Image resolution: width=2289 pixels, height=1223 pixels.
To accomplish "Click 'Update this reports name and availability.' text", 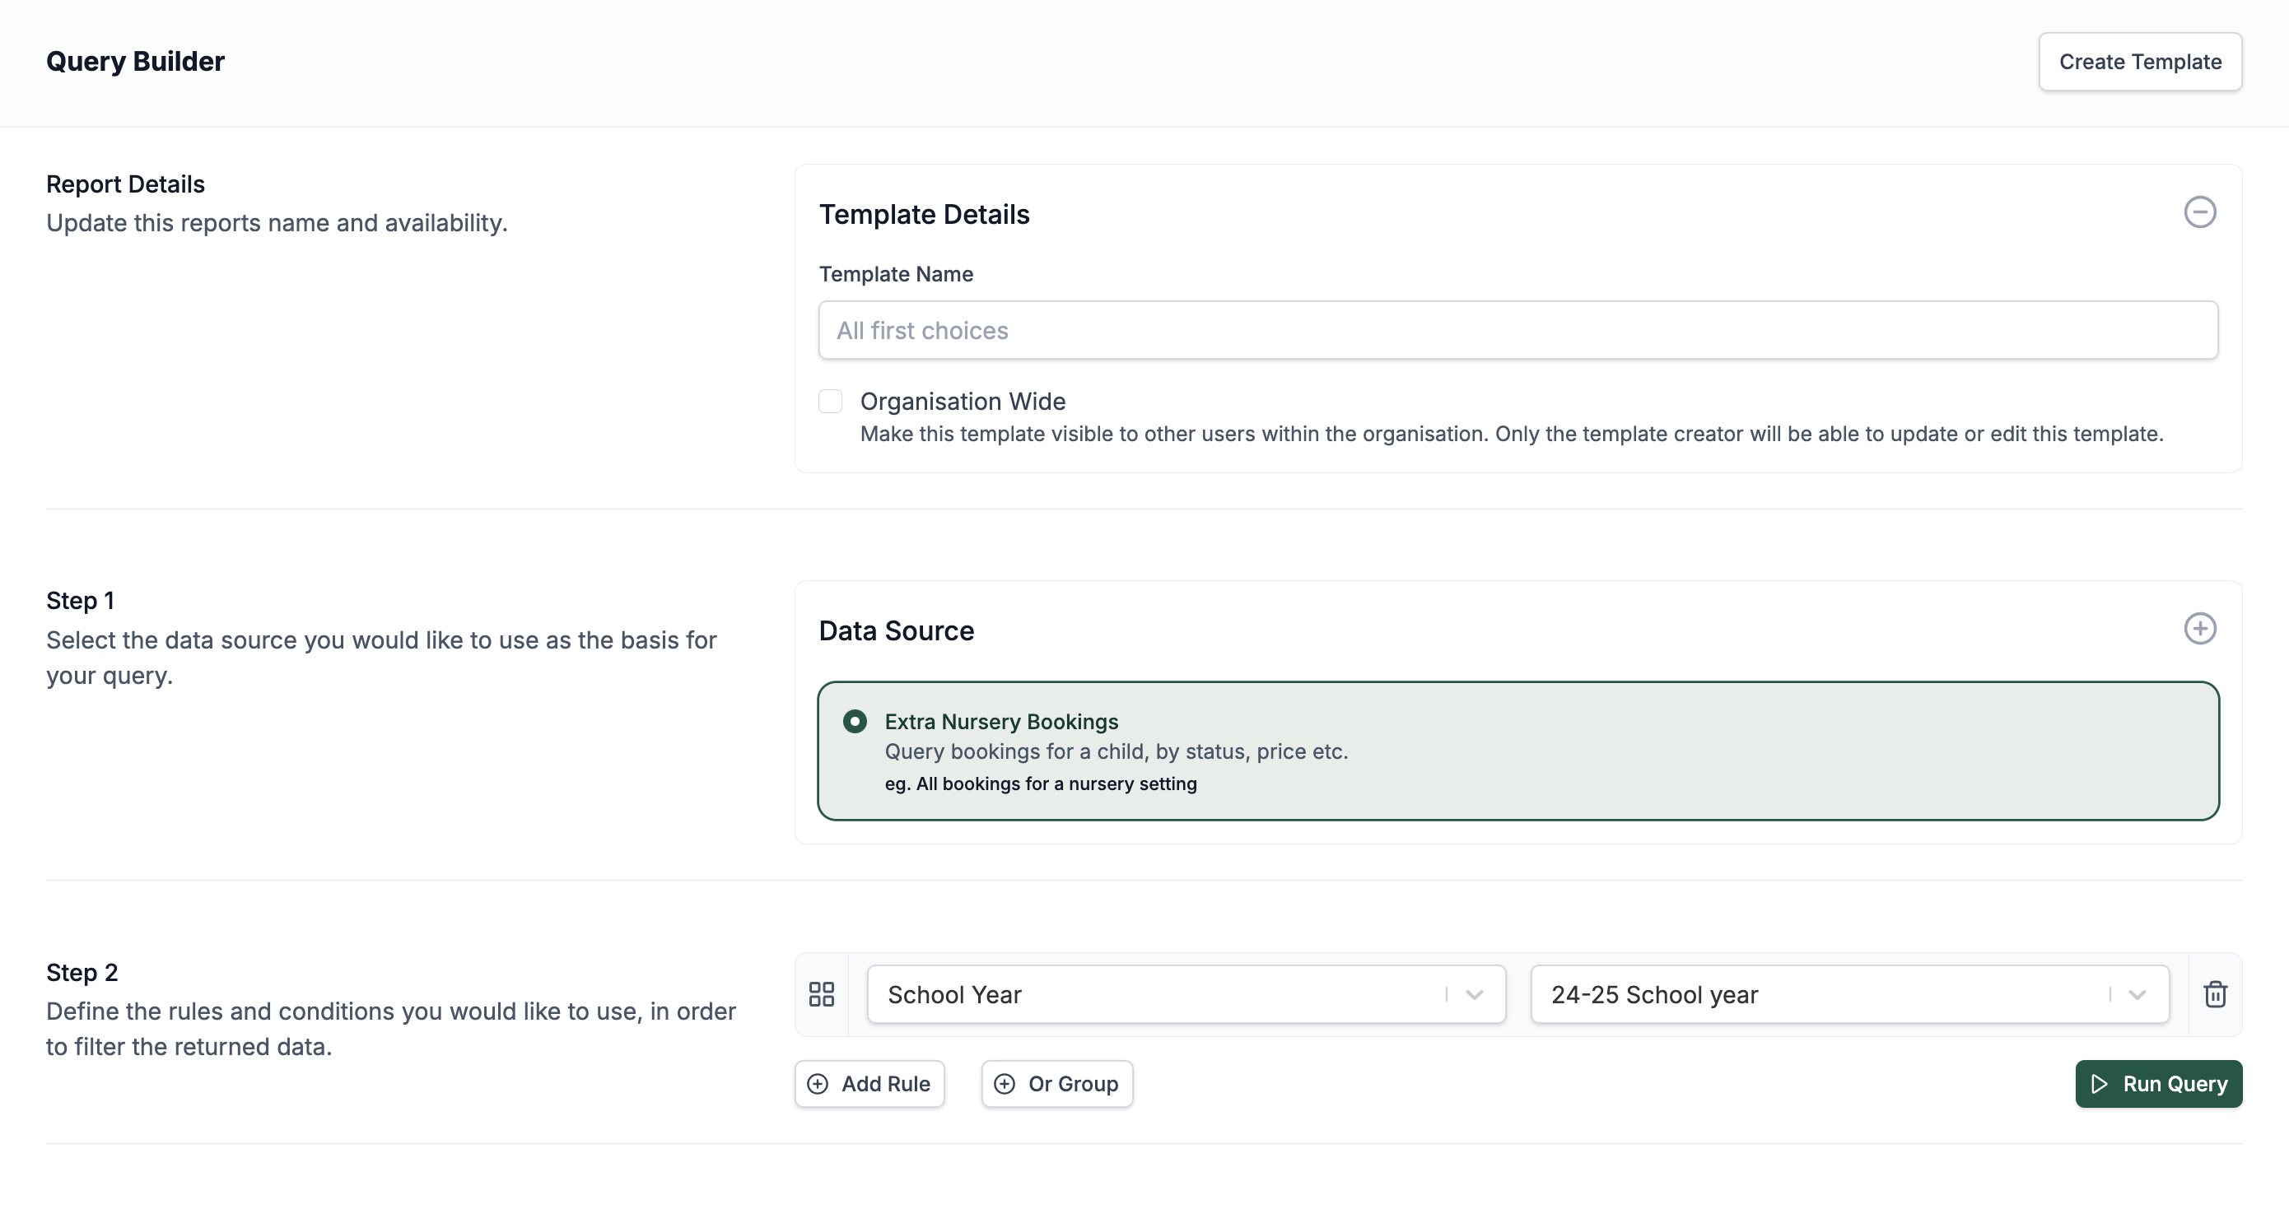I will pyautogui.click(x=277, y=223).
